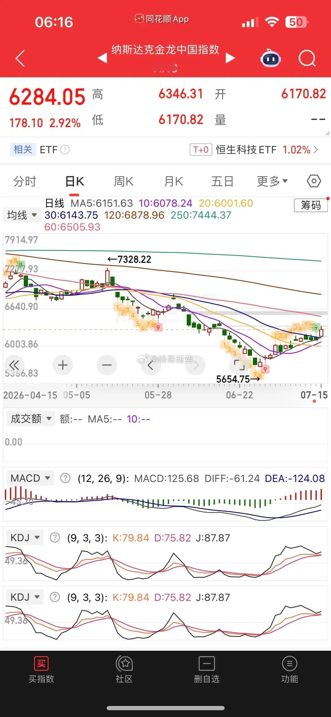This screenshot has height=717, width=331.
Task: Tap the current price 6284.05
Action: pyautogui.click(x=47, y=97)
